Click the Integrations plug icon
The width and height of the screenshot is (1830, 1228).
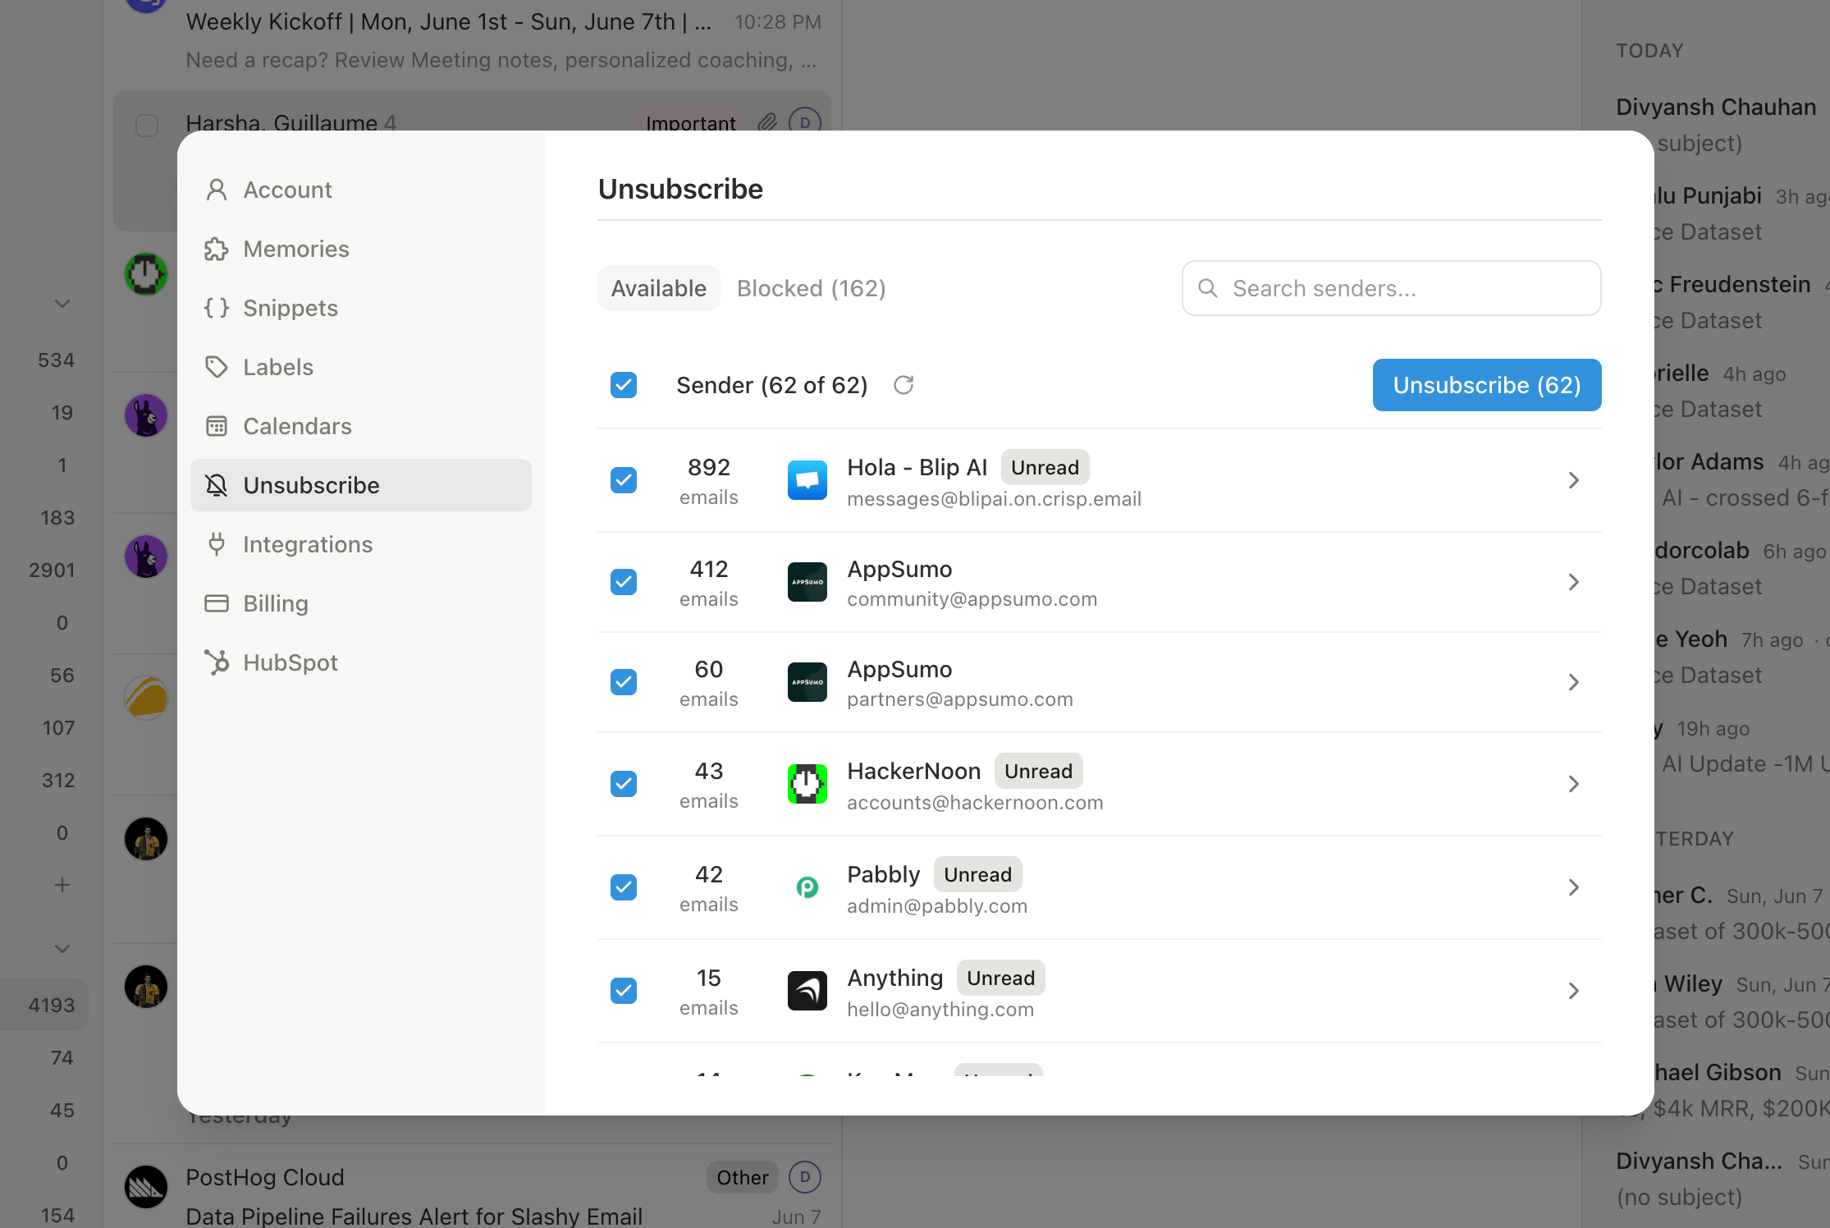(x=217, y=544)
